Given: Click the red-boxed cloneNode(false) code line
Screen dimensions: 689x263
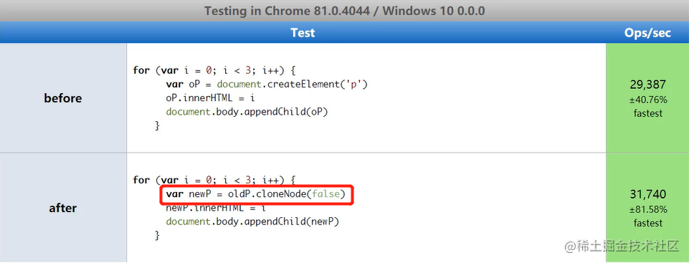Looking at the screenshot, I should pyautogui.click(x=256, y=194).
